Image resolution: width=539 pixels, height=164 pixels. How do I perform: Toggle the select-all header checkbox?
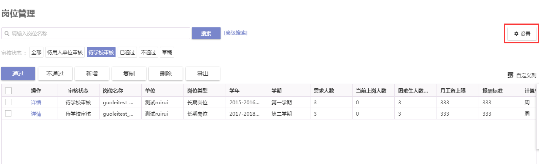tap(8, 90)
